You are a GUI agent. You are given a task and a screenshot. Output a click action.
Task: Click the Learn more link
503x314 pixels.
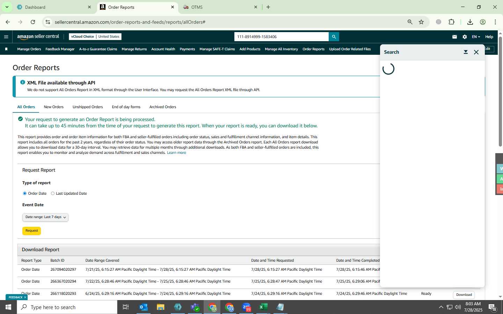(176, 152)
